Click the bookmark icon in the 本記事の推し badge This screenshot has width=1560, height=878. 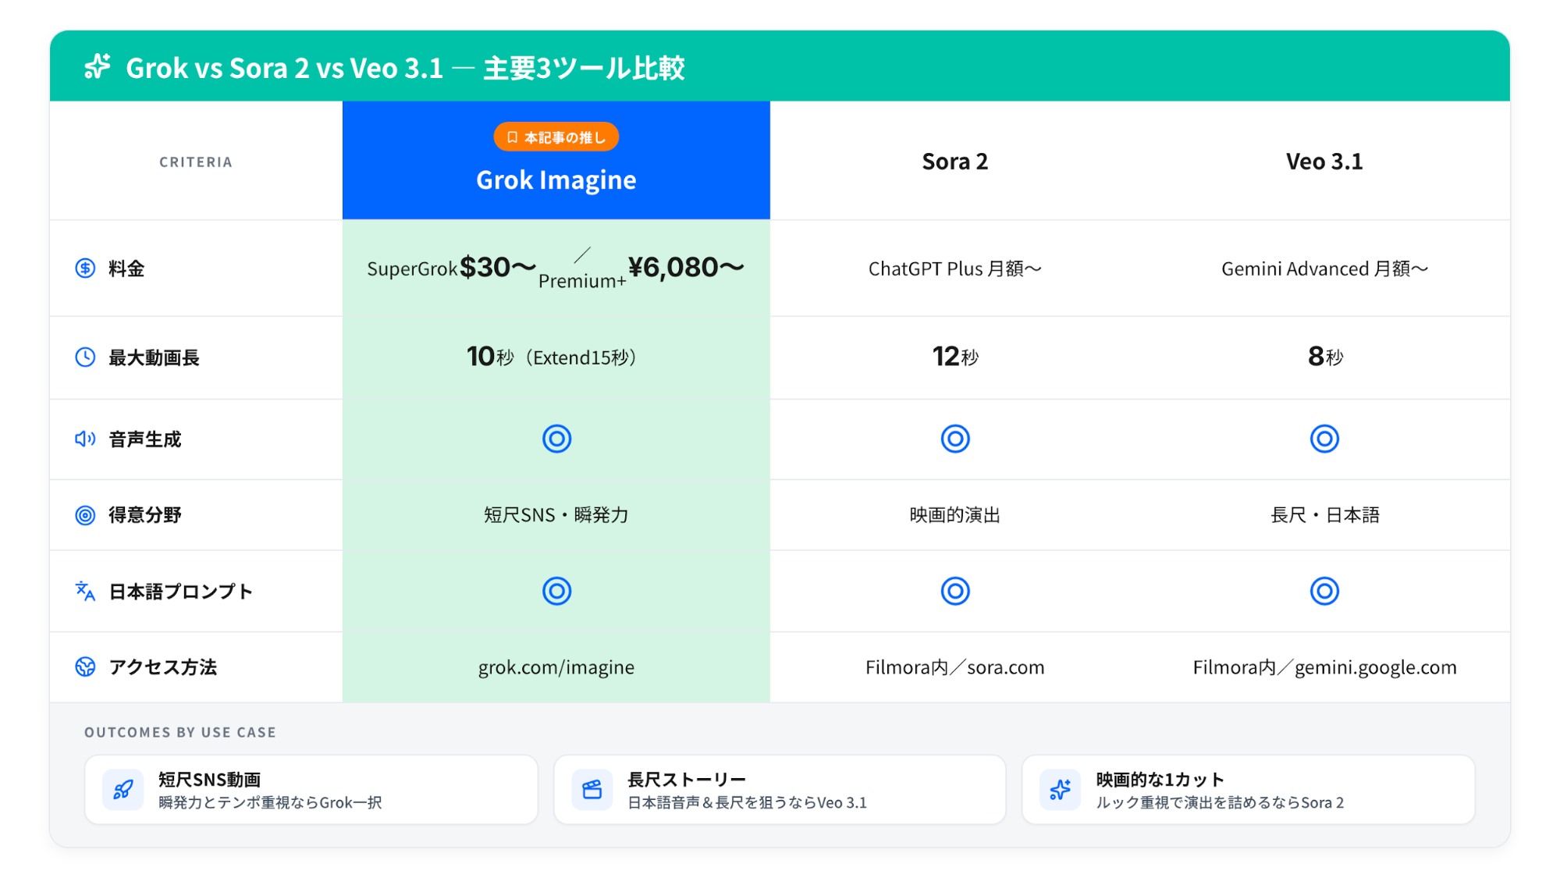click(x=512, y=137)
